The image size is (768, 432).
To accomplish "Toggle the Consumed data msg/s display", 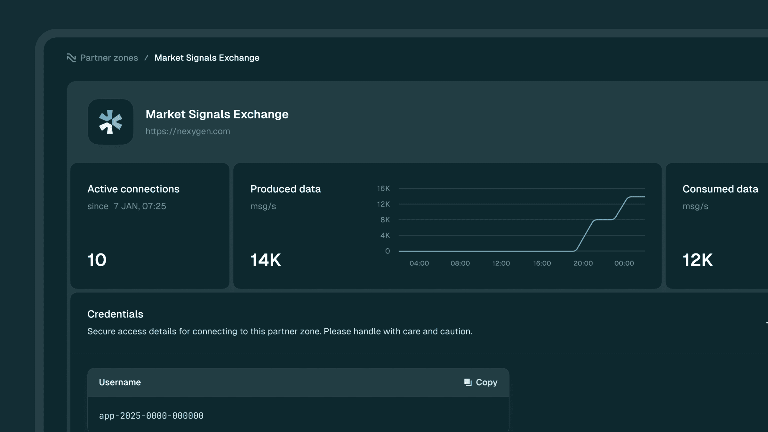I will click(695, 206).
